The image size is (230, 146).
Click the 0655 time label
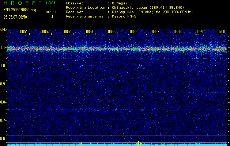point(112,32)
